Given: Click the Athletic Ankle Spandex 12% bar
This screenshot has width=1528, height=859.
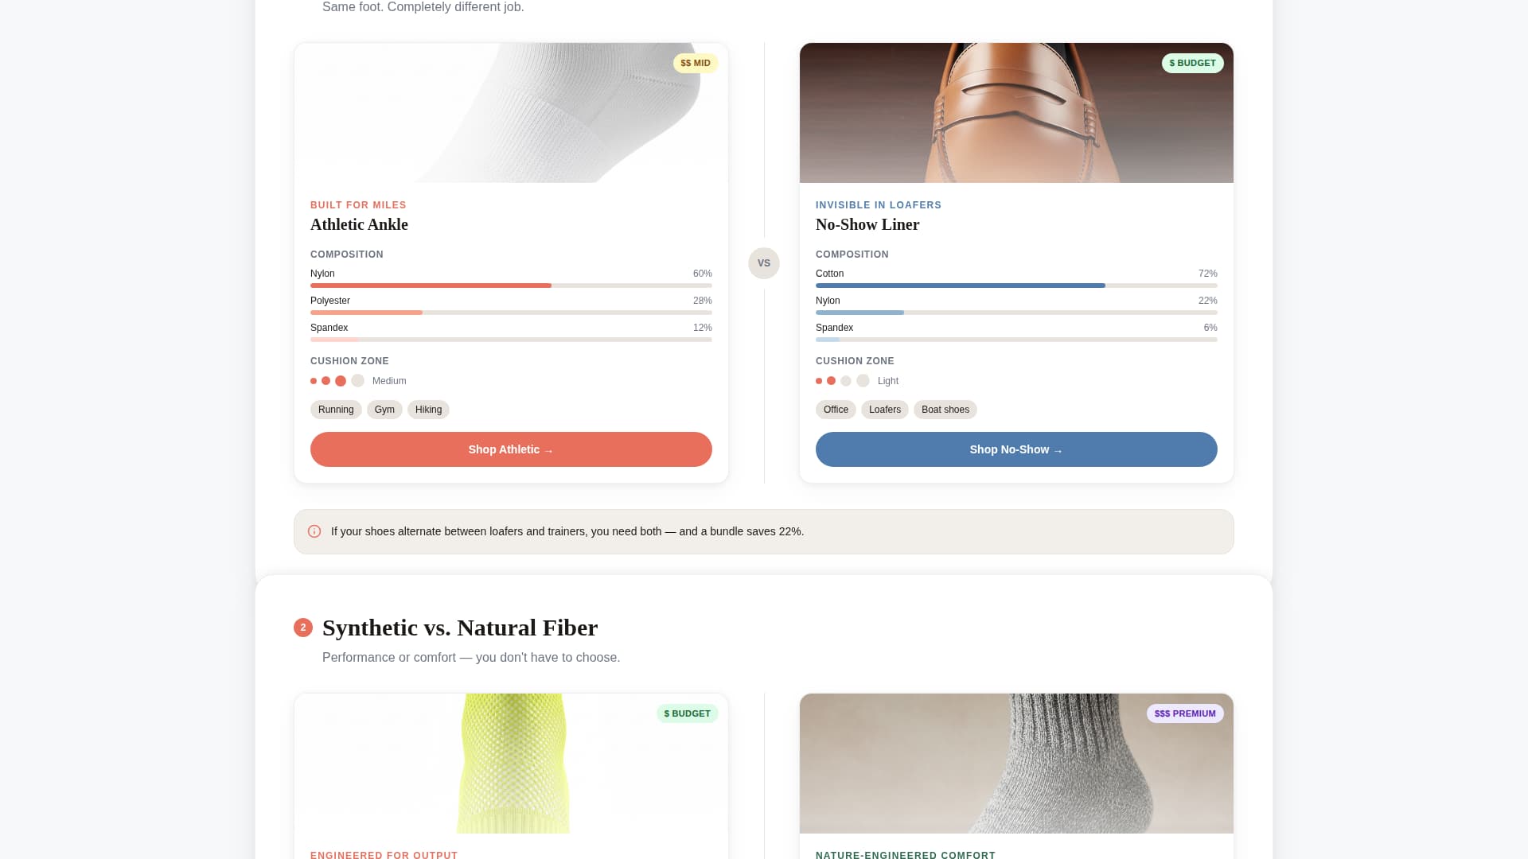Looking at the screenshot, I should 511,340.
